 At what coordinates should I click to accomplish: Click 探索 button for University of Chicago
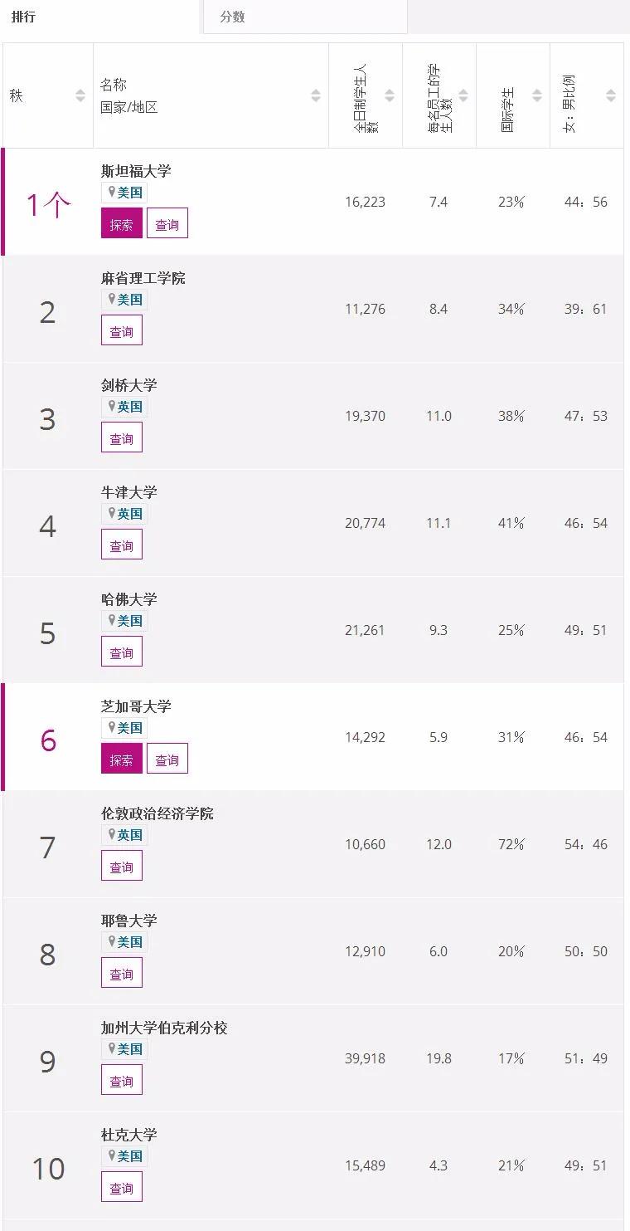pos(122,759)
